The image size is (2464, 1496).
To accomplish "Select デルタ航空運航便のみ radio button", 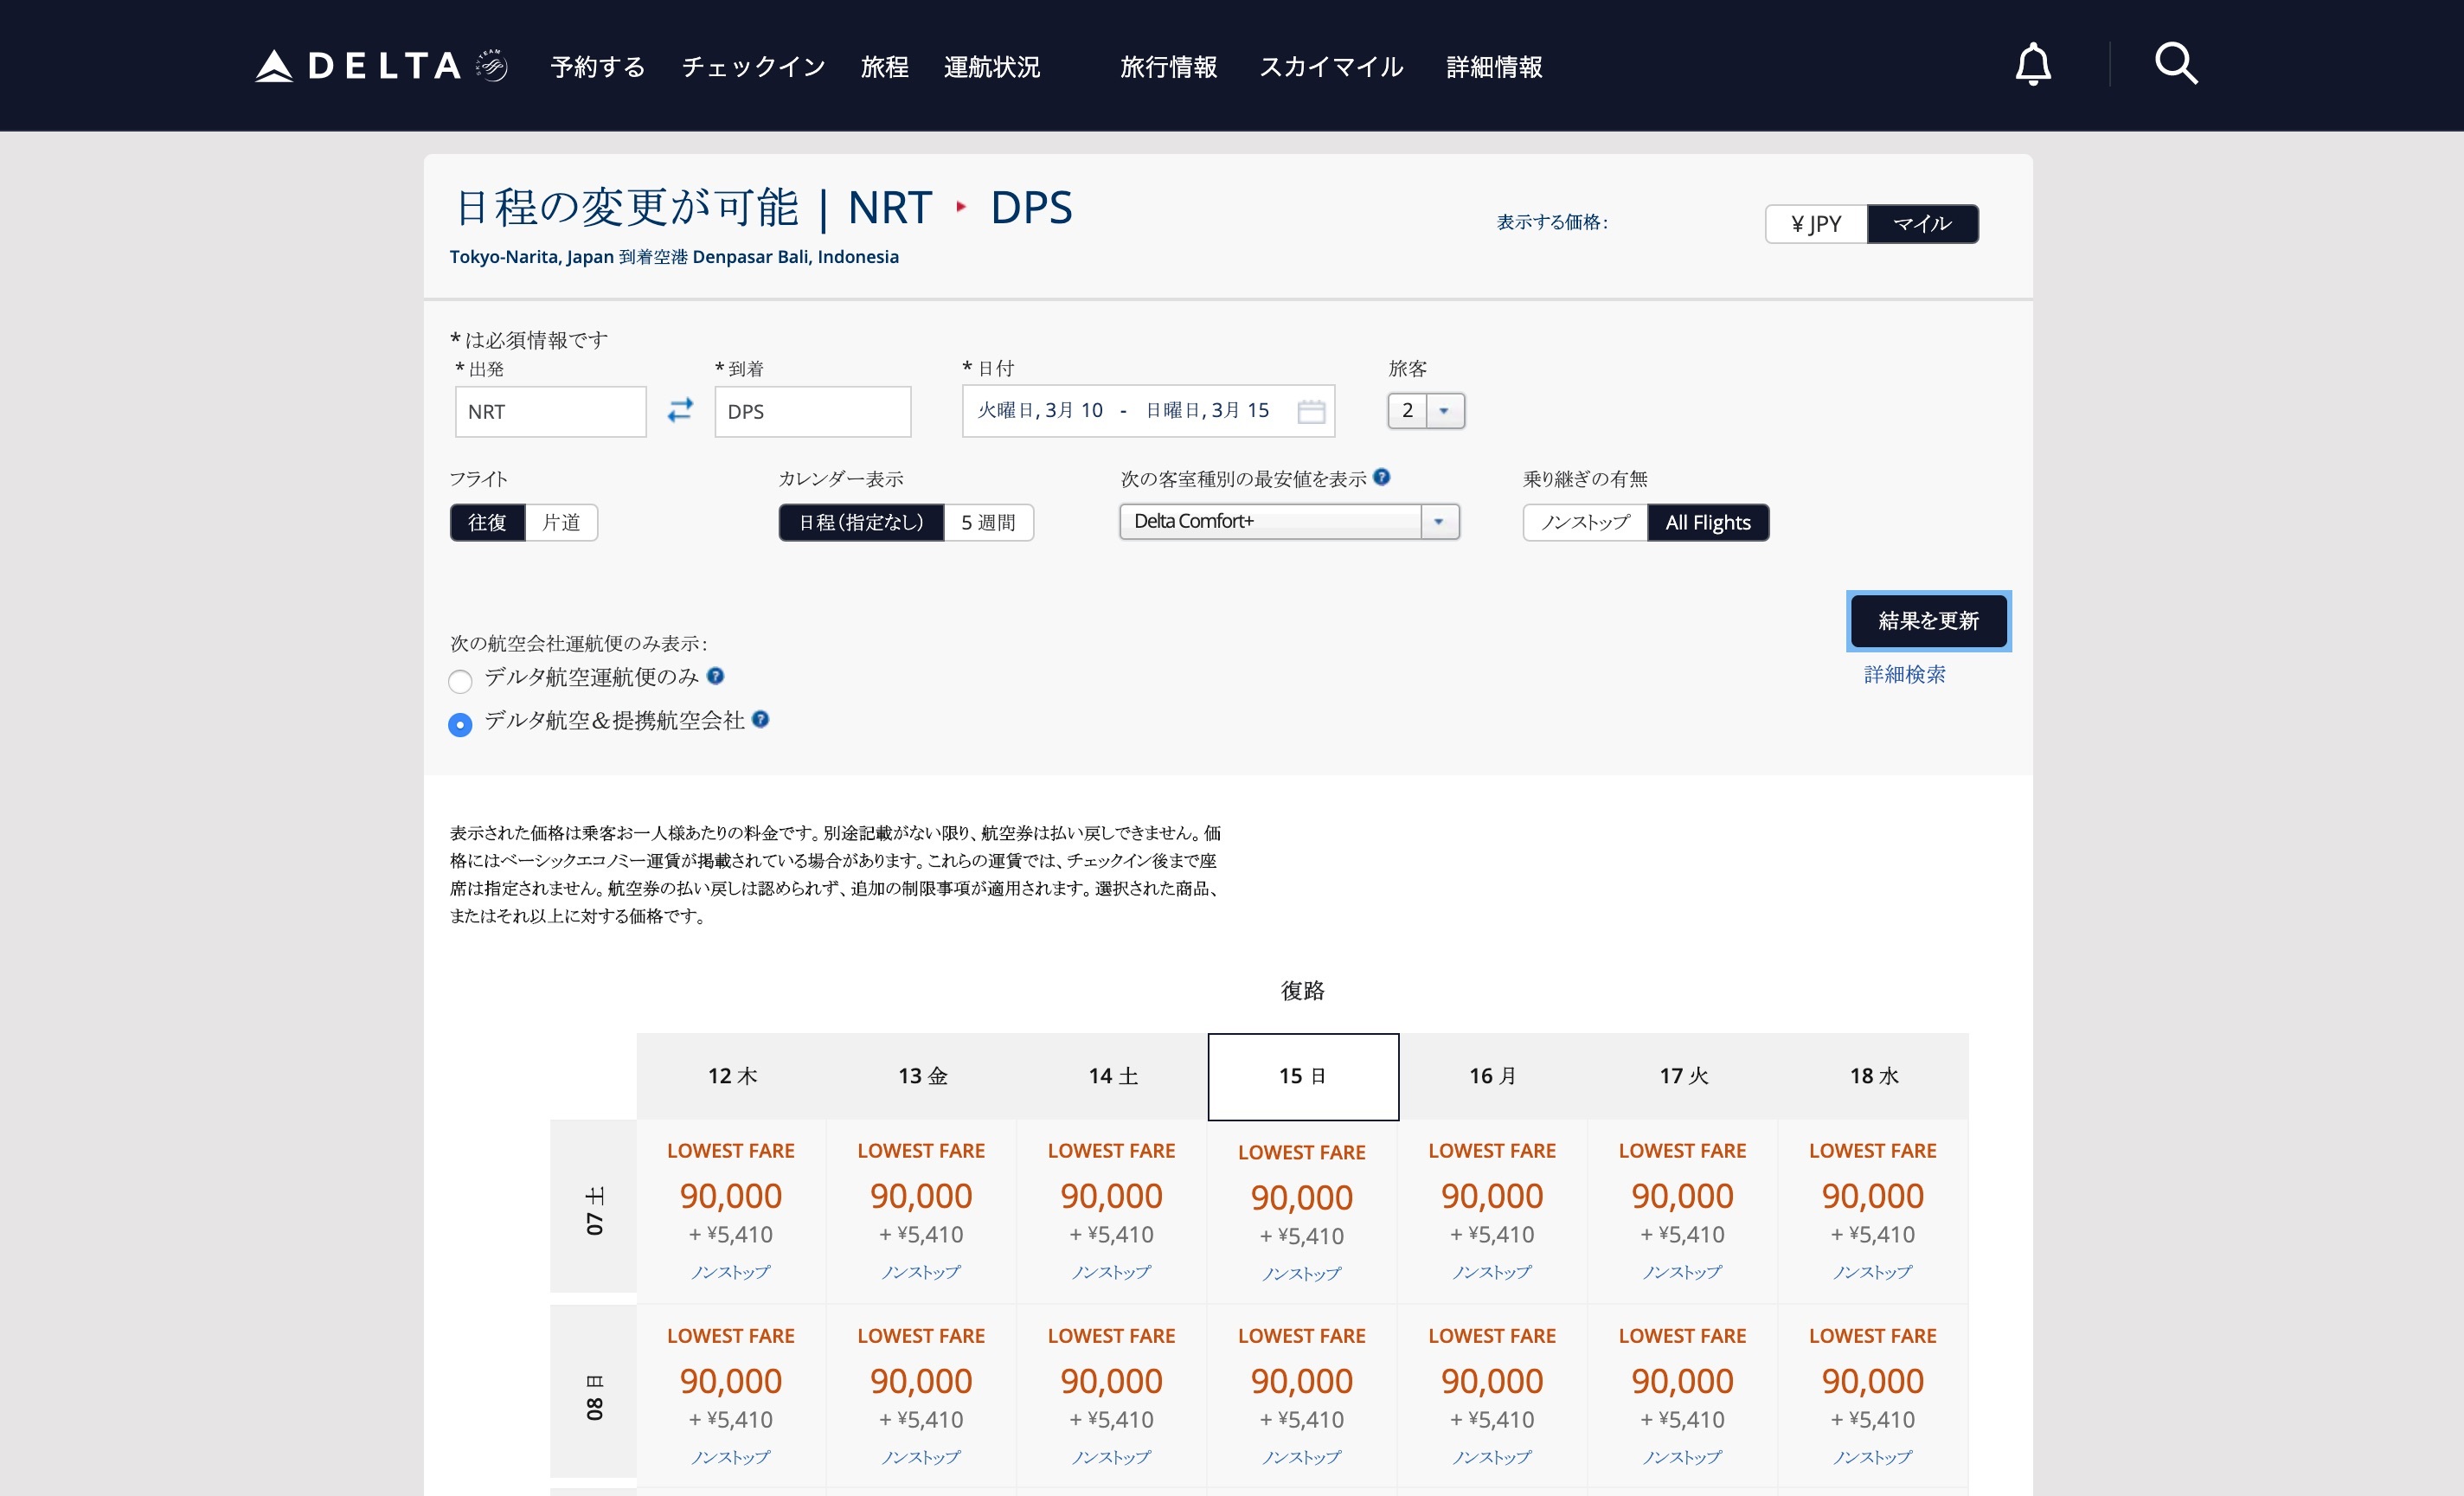I will coord(460,681).
